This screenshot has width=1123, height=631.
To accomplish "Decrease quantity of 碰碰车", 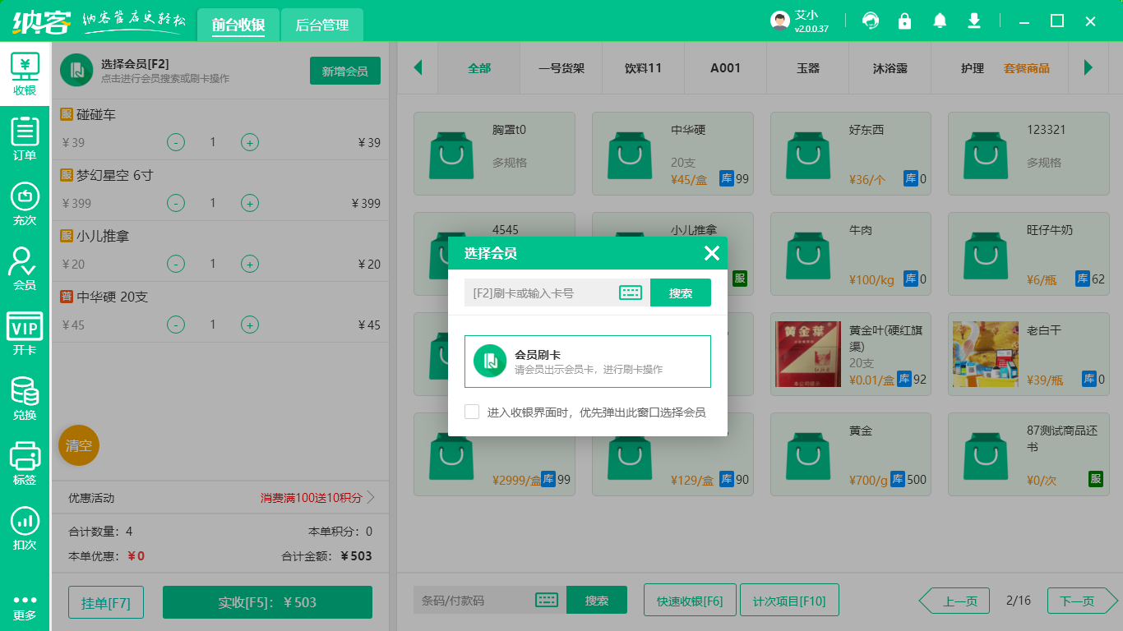I will (176, 142).
